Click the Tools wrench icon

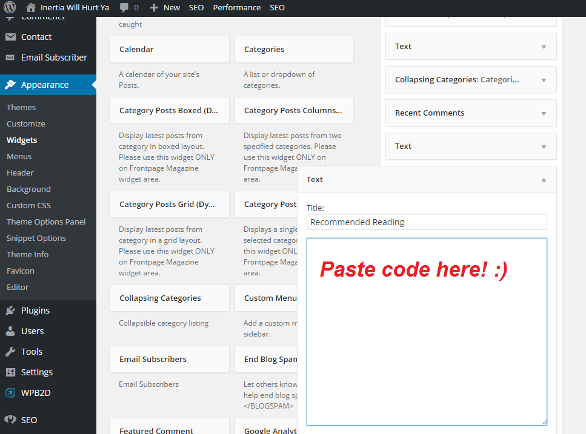[10, 351]
